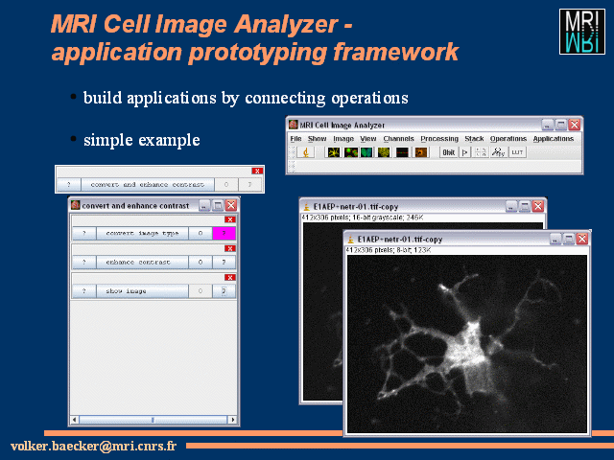Remove the top 'convert and enhance contrast' box via red X
The height and width of the screenshot is (460, 614).
tap(257, 171)
